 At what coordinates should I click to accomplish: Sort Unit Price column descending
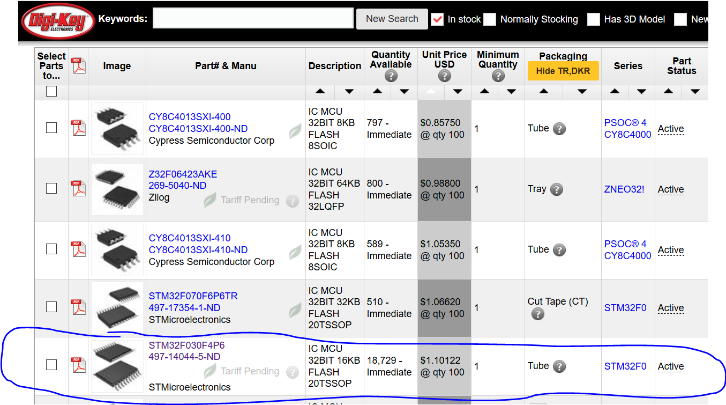458,92
